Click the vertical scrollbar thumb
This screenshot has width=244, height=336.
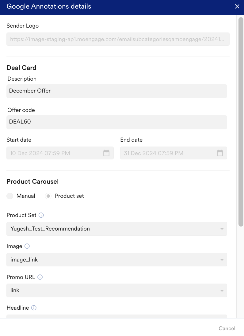[241, 123]
